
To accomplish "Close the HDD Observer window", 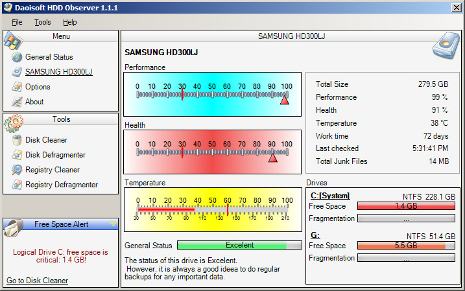I will coord(456,7).
